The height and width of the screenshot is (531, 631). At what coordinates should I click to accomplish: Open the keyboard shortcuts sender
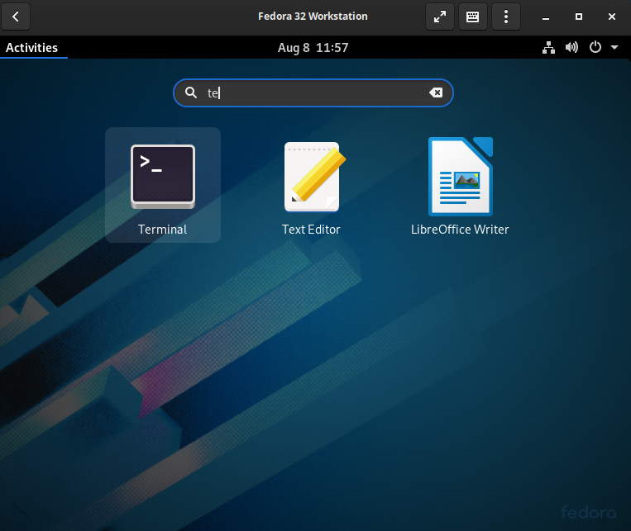[x=473, y=17]
